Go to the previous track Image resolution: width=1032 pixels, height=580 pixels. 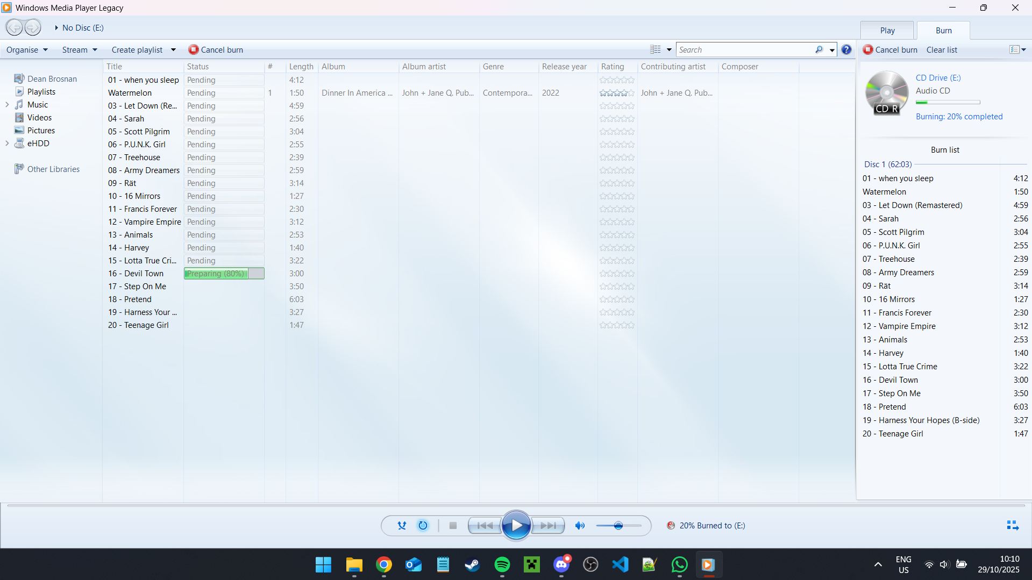click(485, 526)
